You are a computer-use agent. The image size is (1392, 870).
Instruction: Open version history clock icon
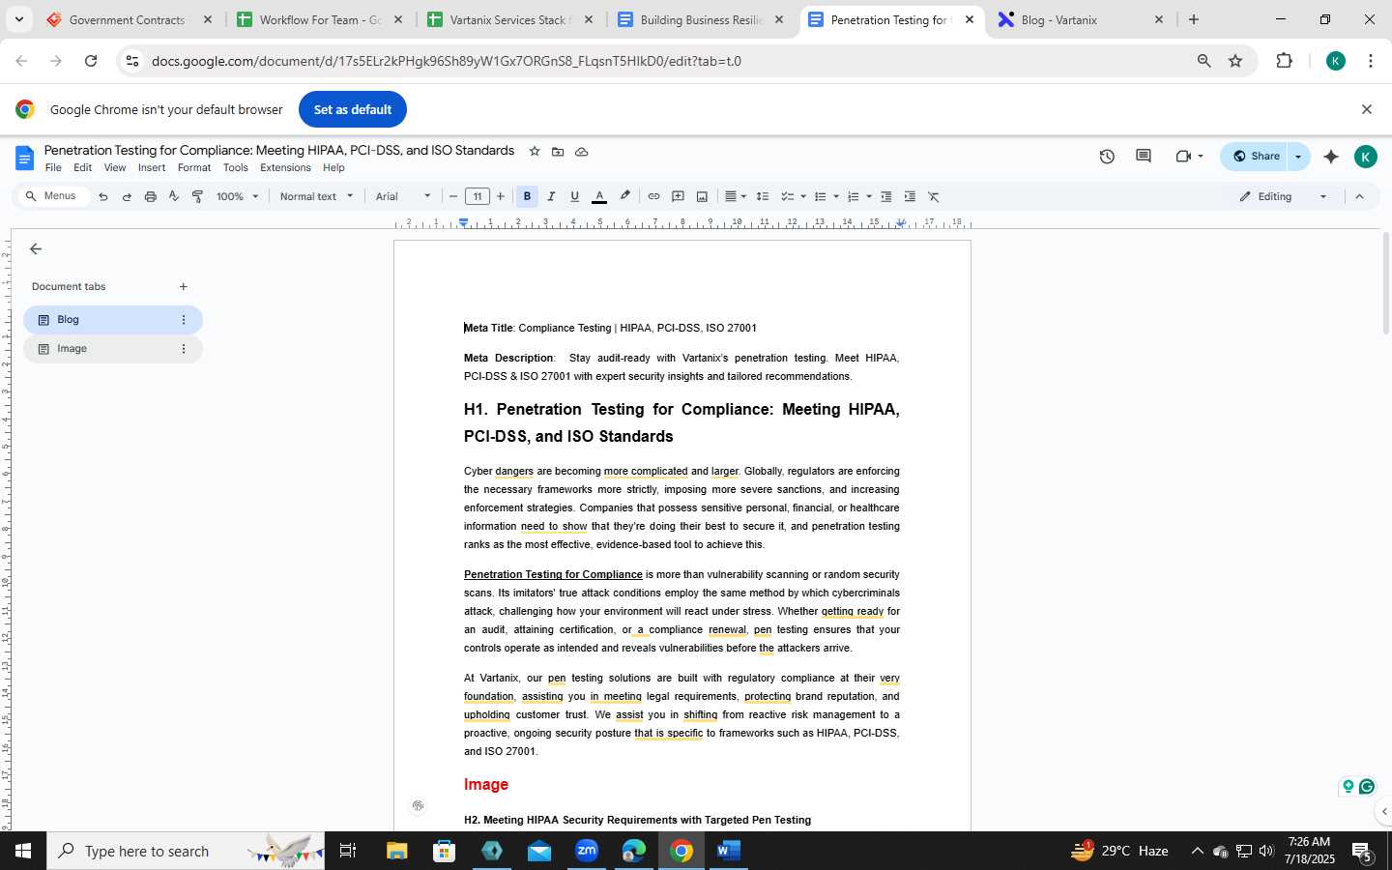1107,157
